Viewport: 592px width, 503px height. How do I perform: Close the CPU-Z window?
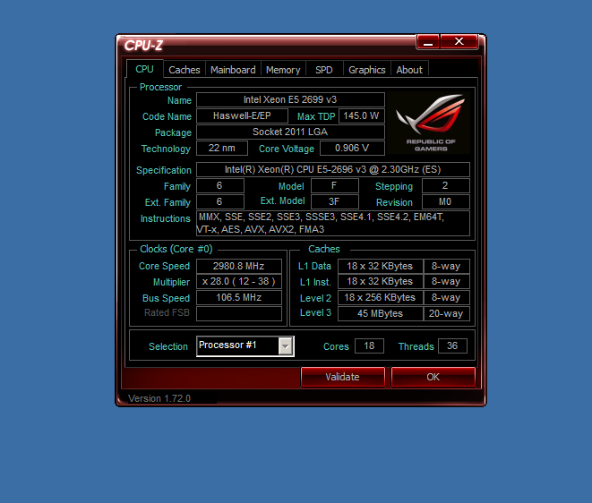pos(459,41)
